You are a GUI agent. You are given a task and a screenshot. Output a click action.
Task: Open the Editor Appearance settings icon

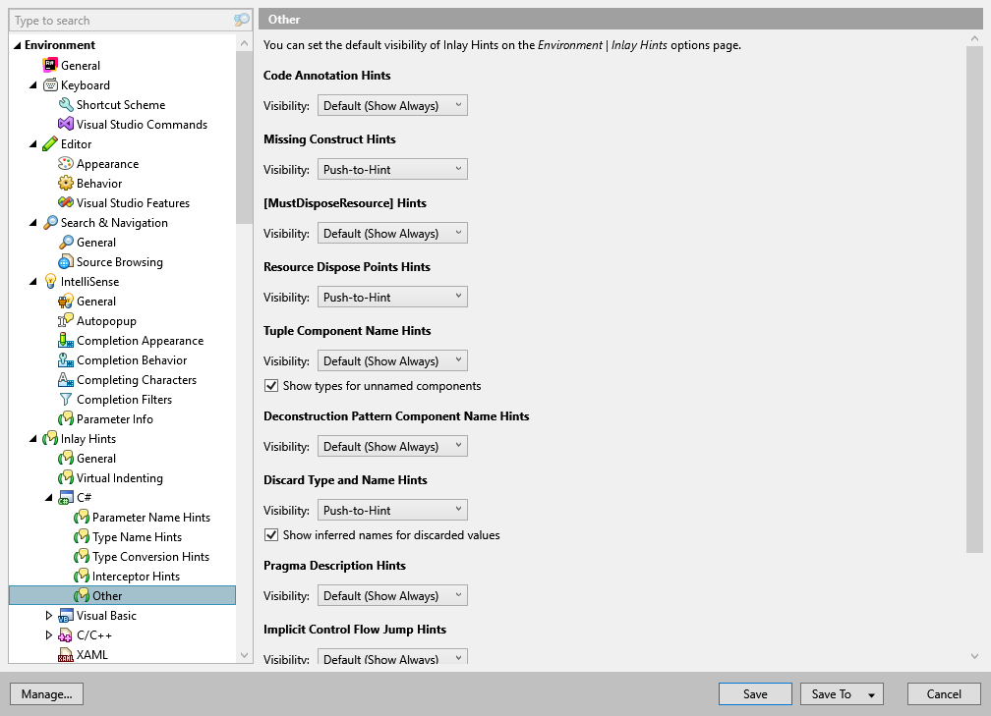point(64,163)
